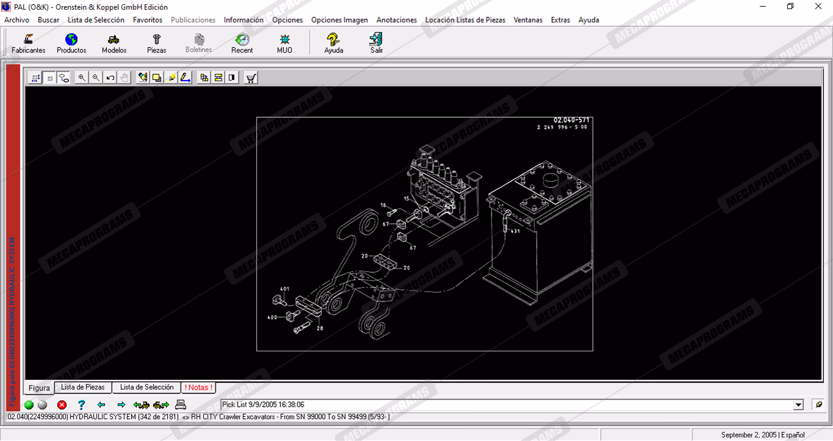Open the Locación Listas de Piezas menu
Screen dimensions: 833x441
coord(465,20)
